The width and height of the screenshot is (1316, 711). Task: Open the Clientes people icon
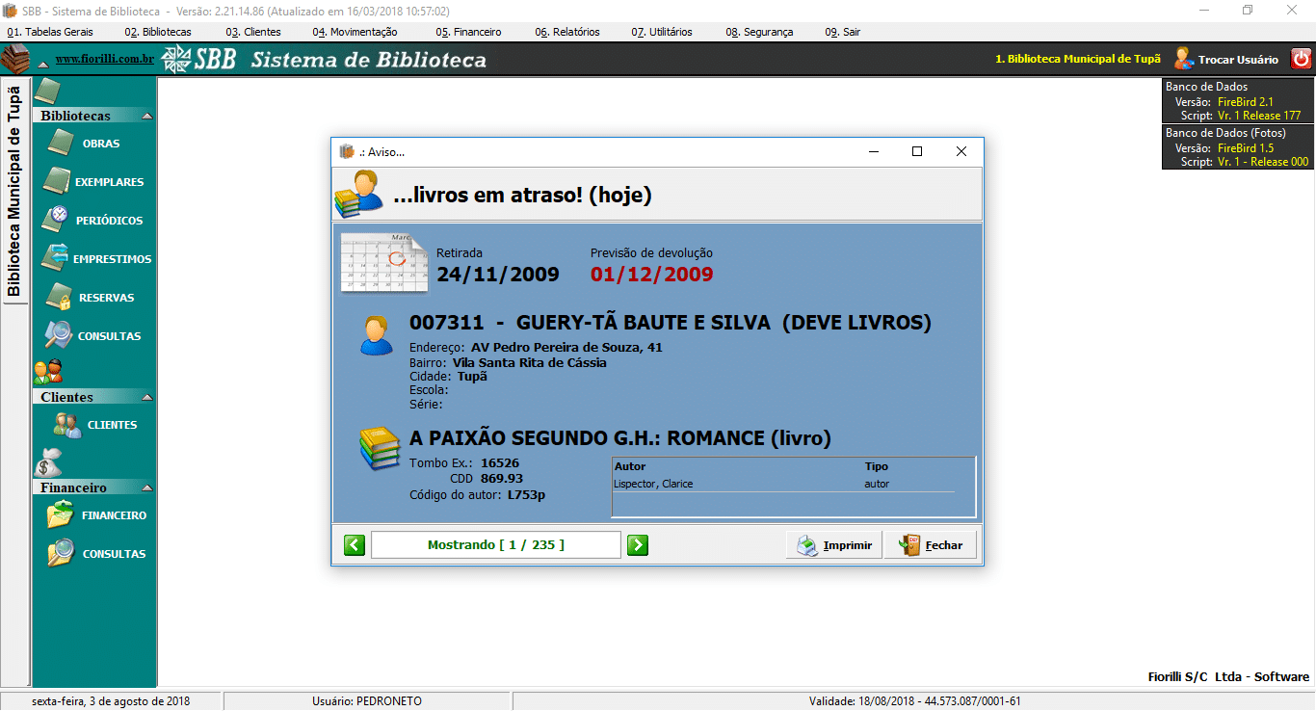(67, 425)
